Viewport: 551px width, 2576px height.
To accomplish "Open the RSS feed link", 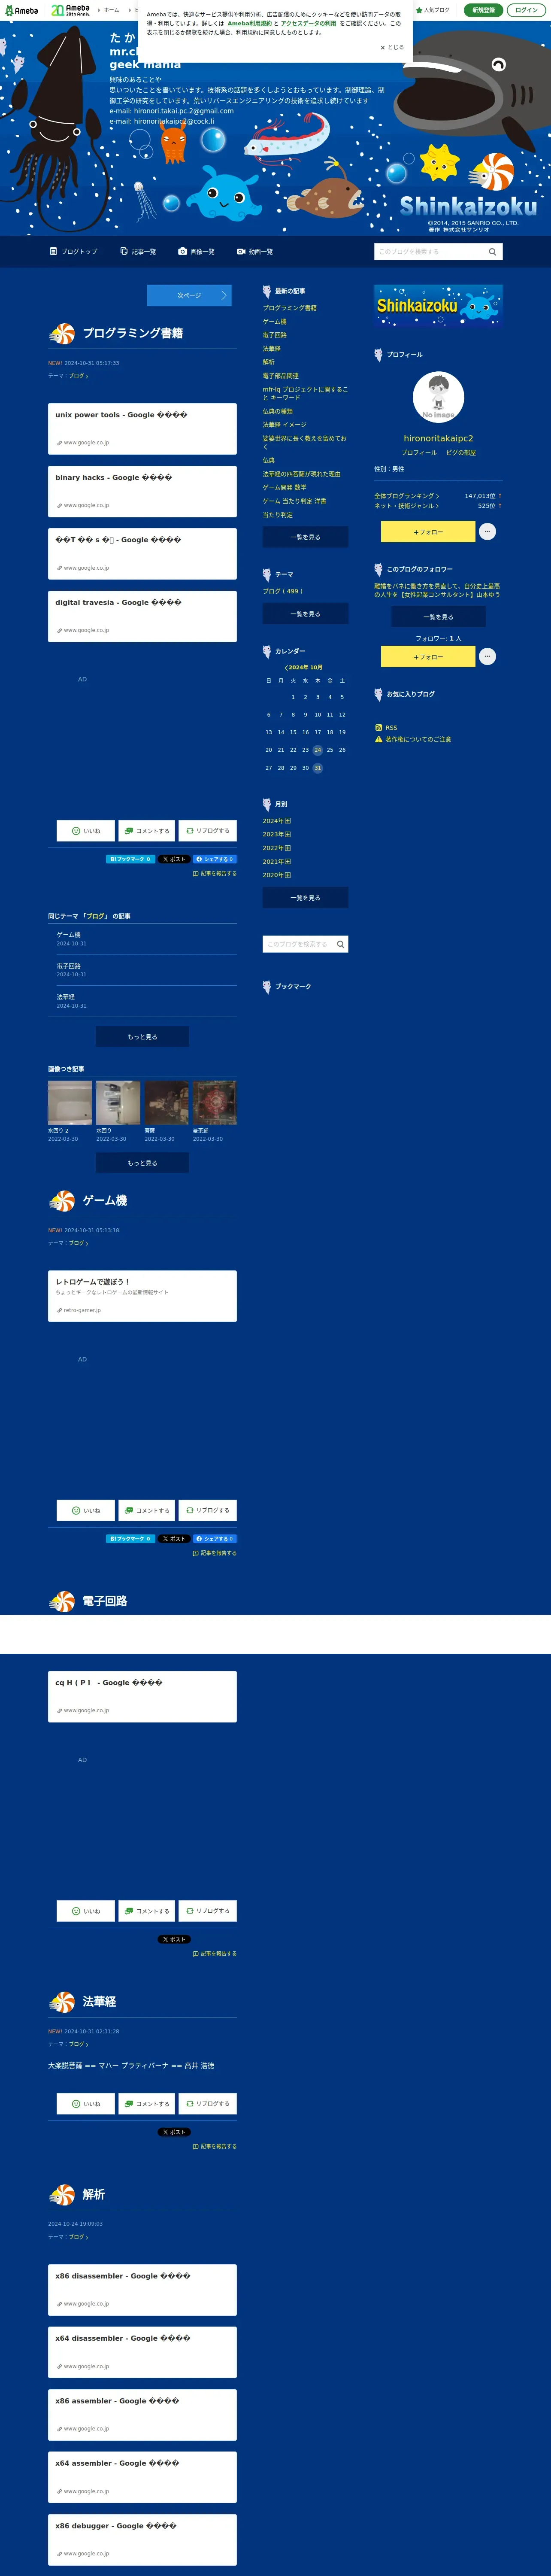I will pyautogui.click(x=386, y=728).
